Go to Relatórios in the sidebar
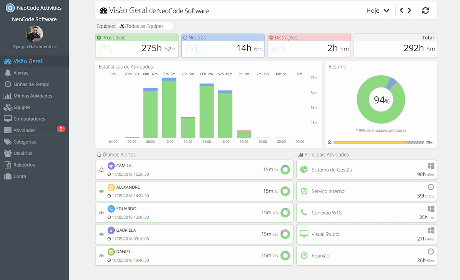This screenshot has height=280, width=460. [24, 165]
